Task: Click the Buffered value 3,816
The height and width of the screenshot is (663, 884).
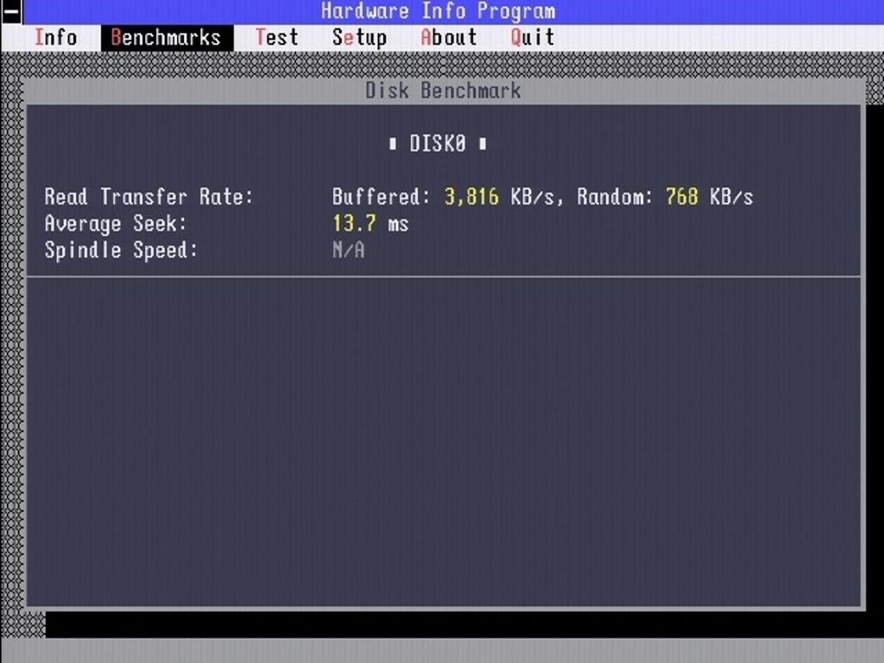Action: click(x=471, y=197)
